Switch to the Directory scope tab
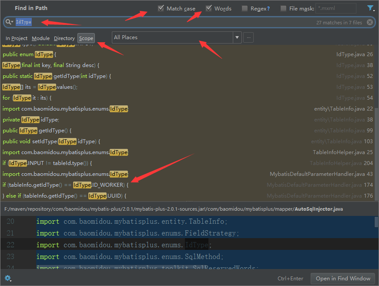Image resolution: width=379 pixels, height=286 pixels. click(64, 38)
